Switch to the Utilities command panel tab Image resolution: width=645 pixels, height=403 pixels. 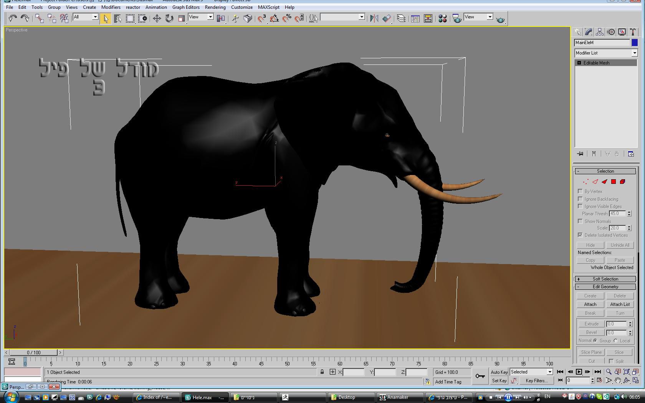pos(633,32)
